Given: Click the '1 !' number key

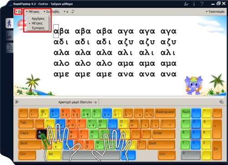Looking at the screenshot, I should click(34, 113).
